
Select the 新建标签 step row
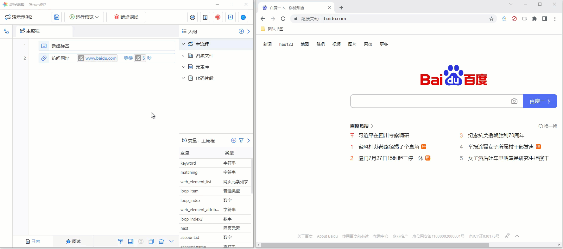107,46
